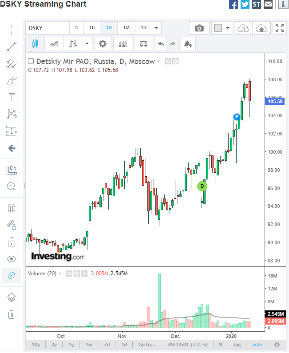Open dropdown next to gray square
The image size is (289, 353).
point(228,28)
